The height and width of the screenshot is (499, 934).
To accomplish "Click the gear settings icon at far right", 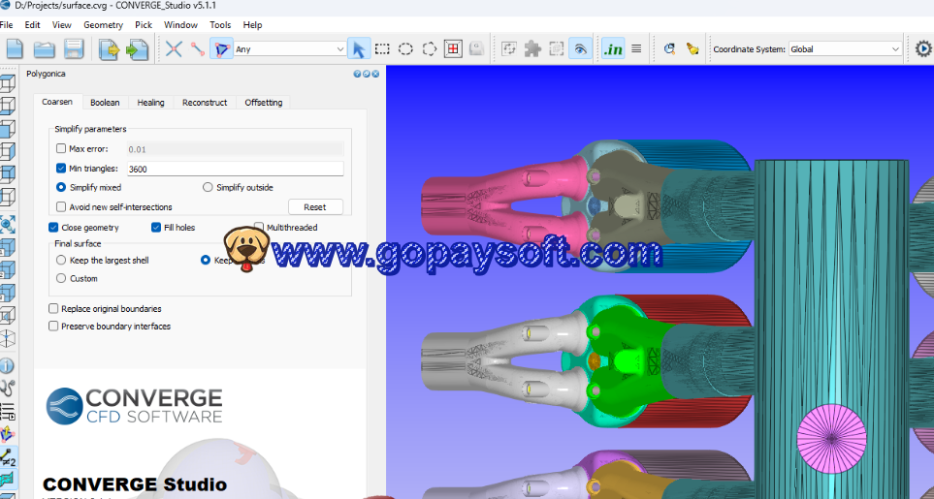I will click(923, 48).
